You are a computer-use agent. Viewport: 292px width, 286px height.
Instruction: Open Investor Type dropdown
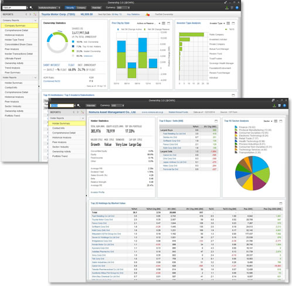(217, 23)
